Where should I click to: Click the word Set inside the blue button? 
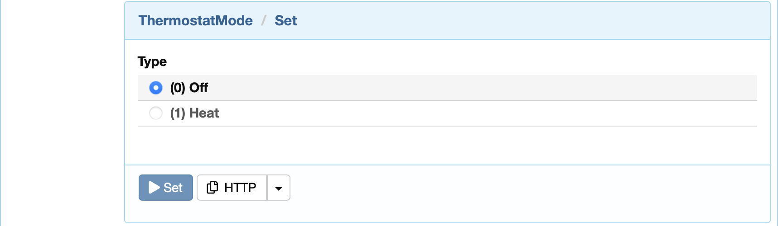[x=173, y=188]
